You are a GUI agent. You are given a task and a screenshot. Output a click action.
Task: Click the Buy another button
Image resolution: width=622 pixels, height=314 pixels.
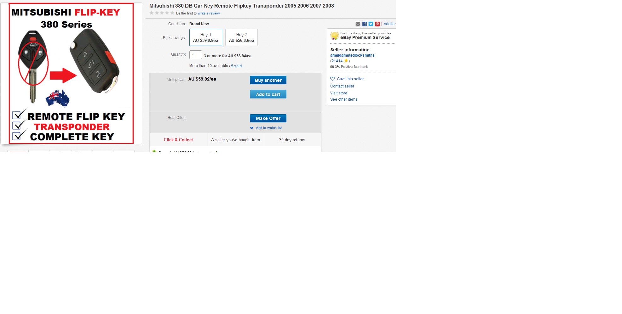(x=268, y=80)
